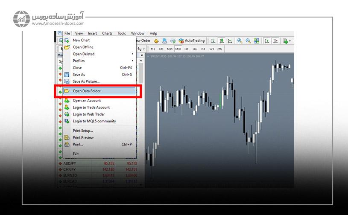Click the zoom in magnifier icon
Viewport: 348px width, 215px height.
pos(240,41)
